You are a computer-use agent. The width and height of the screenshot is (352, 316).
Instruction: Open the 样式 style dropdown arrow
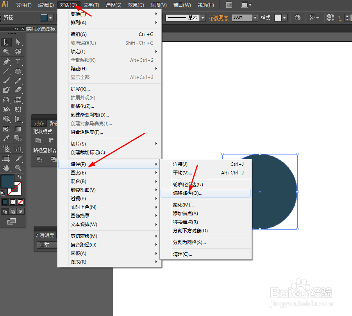(x=285, y=18)
